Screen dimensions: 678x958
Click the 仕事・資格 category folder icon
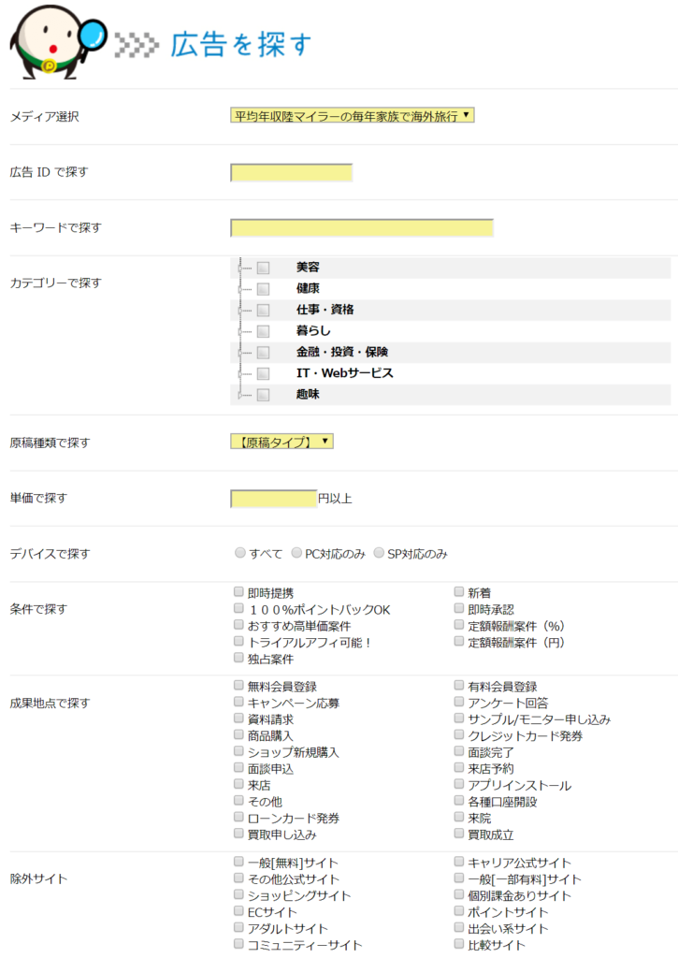[264, 310]
